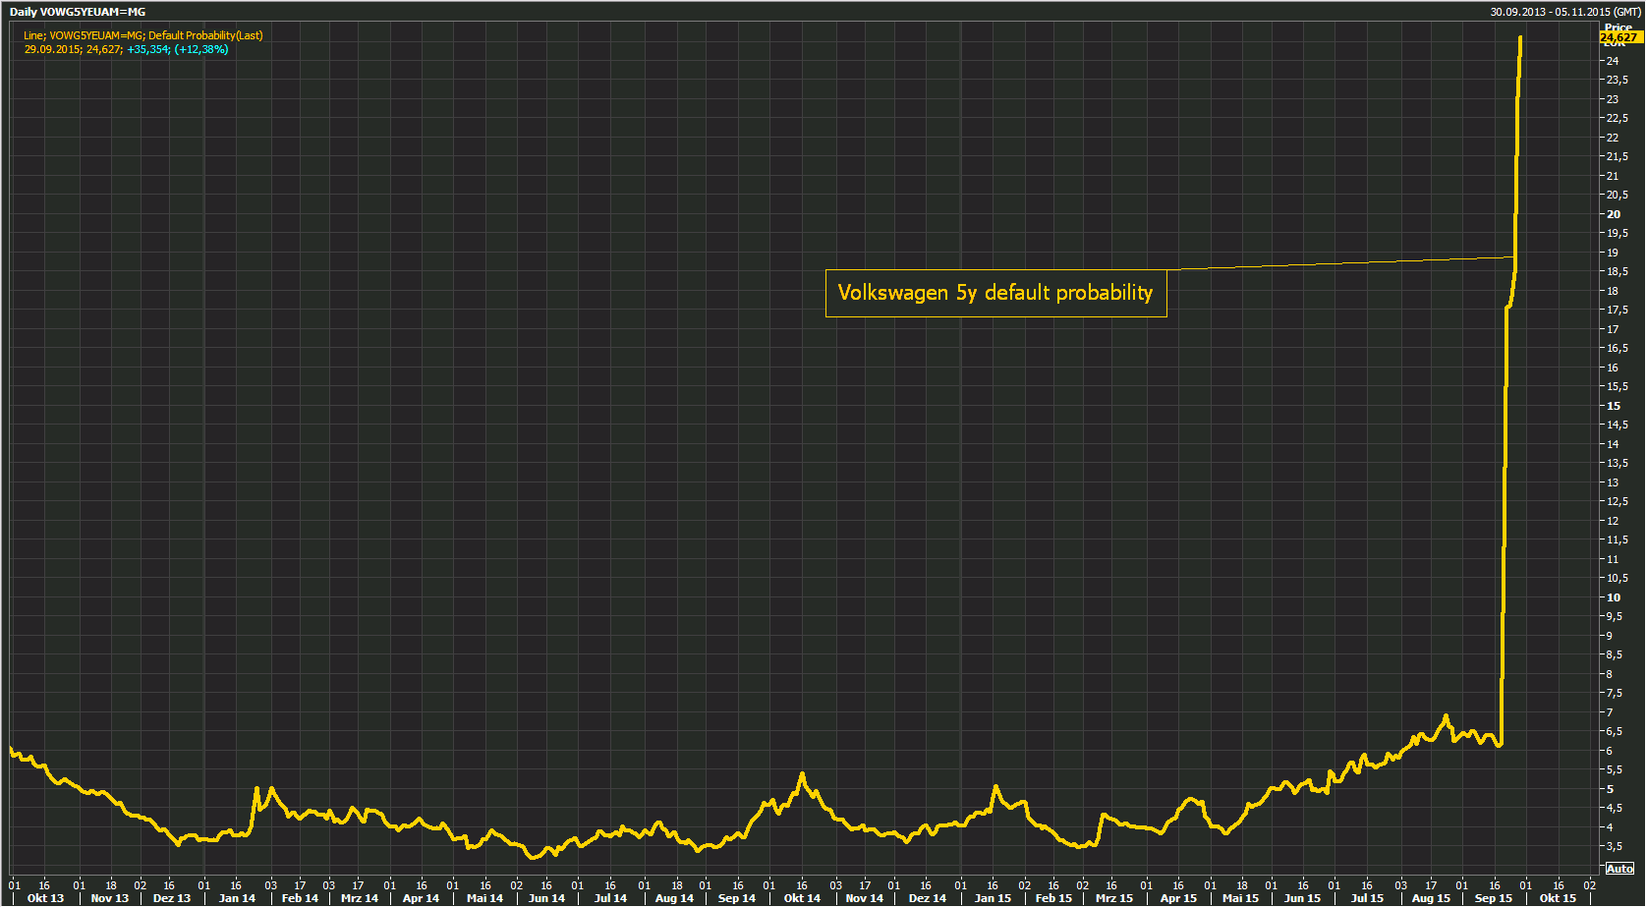
Task: Select the Jul 14 month label
Action: [x=610, y=898]
